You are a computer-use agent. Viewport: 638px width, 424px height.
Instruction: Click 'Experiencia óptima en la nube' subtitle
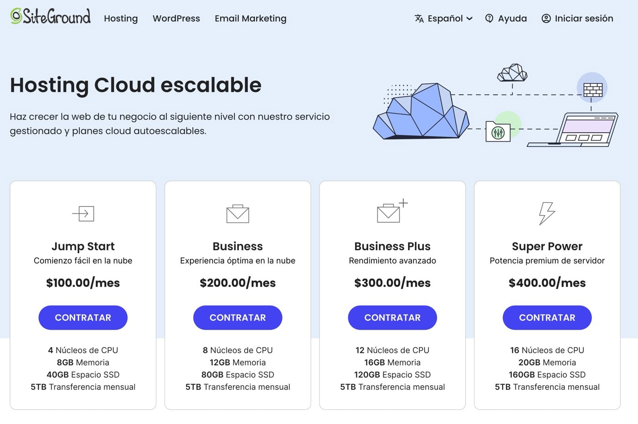point(238,261)
